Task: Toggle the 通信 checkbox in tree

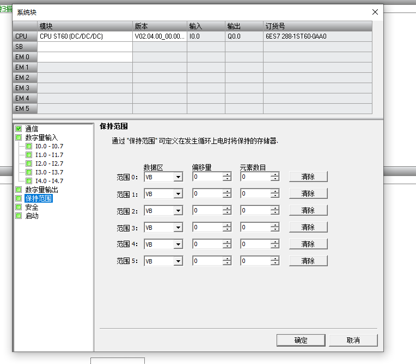Action: click(x=19, y=129)
